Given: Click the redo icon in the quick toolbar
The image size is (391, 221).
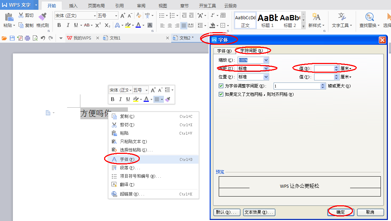Looking at the screenshot, I should click(x=51, y=38).
